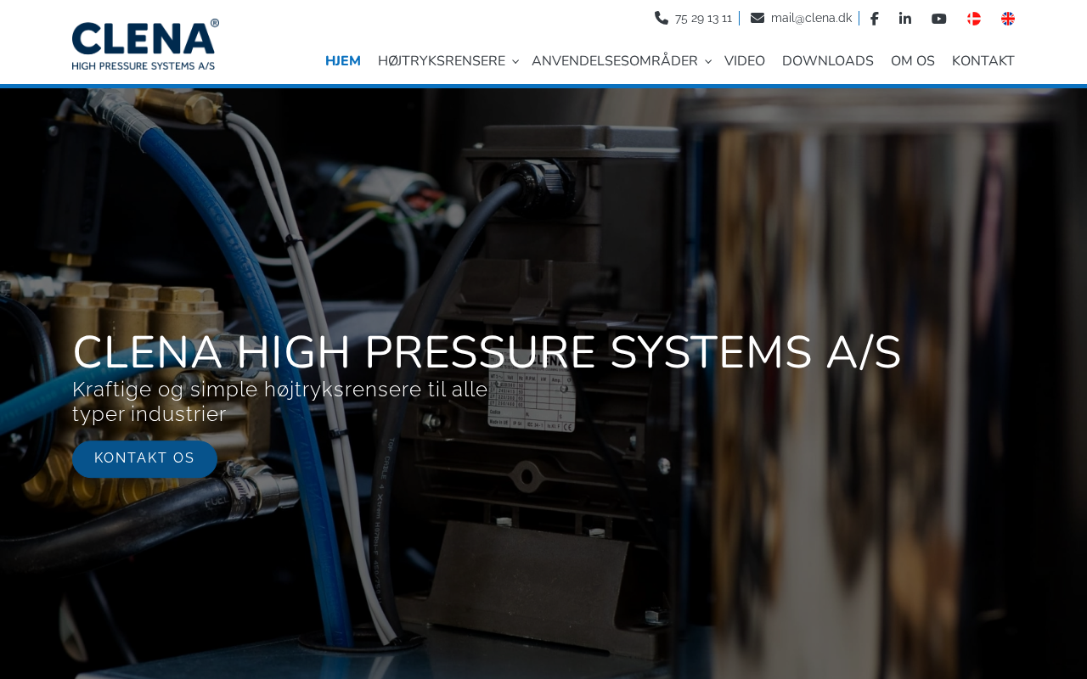
Task: Open the Downloads menu item
Action: click(828, 61)
